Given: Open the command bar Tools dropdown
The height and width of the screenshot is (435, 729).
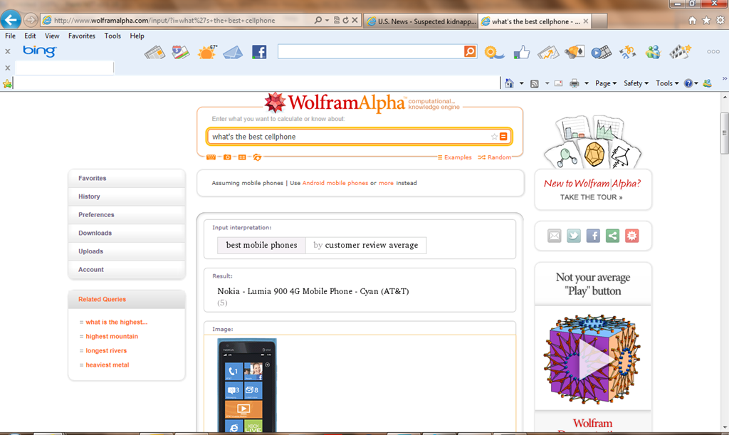Looking at the screenshot, I should (667, 83).
